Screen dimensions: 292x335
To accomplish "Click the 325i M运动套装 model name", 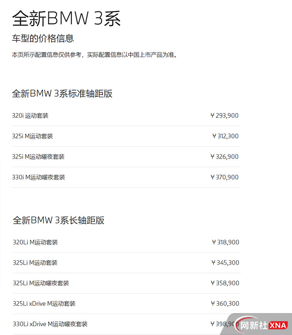I will (32, 136).
